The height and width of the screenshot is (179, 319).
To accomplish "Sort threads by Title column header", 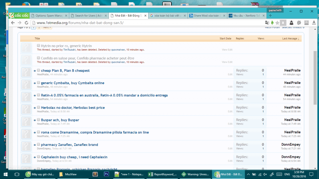I will click(37, 39).
